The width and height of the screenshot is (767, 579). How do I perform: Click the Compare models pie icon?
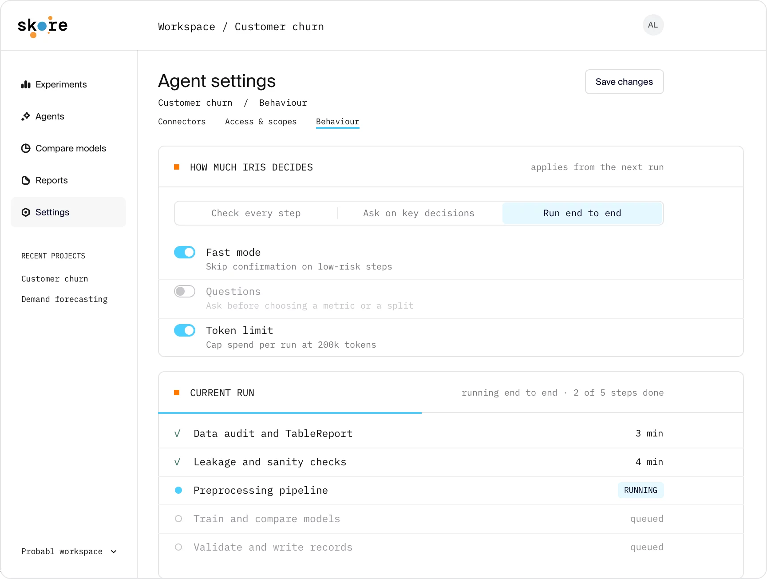(x=26, y=148)
